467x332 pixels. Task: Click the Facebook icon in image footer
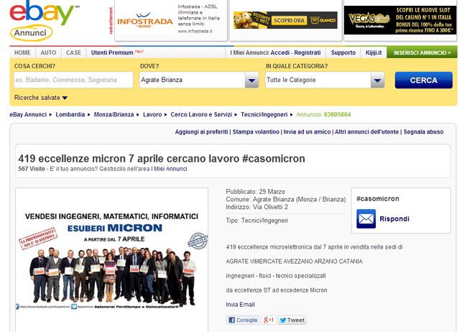tap(17, 306)
